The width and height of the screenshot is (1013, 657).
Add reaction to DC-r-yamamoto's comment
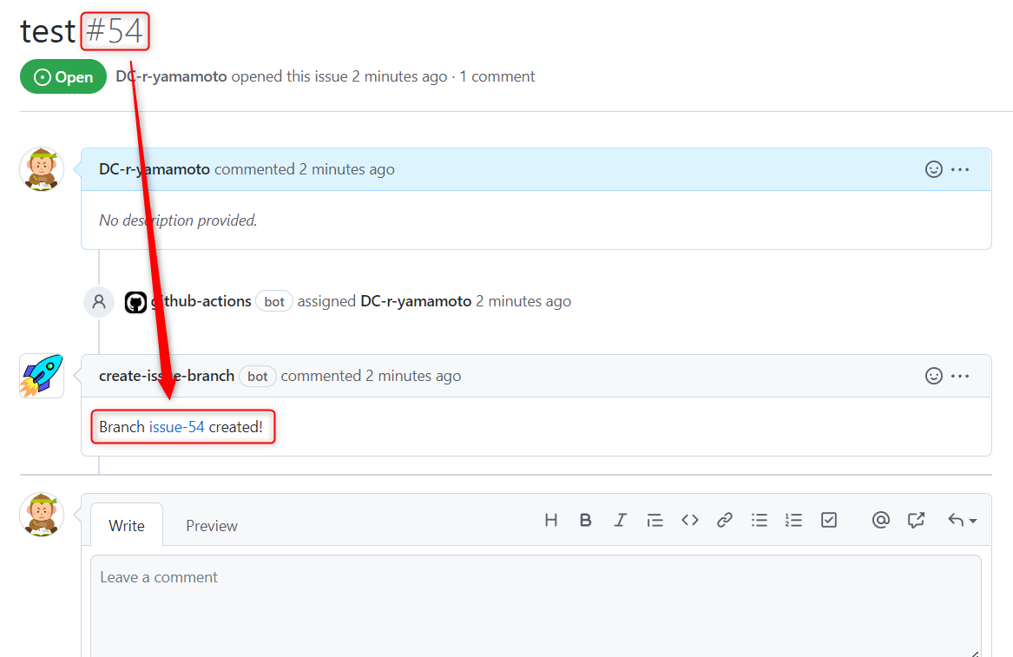[x=933, y=169]
